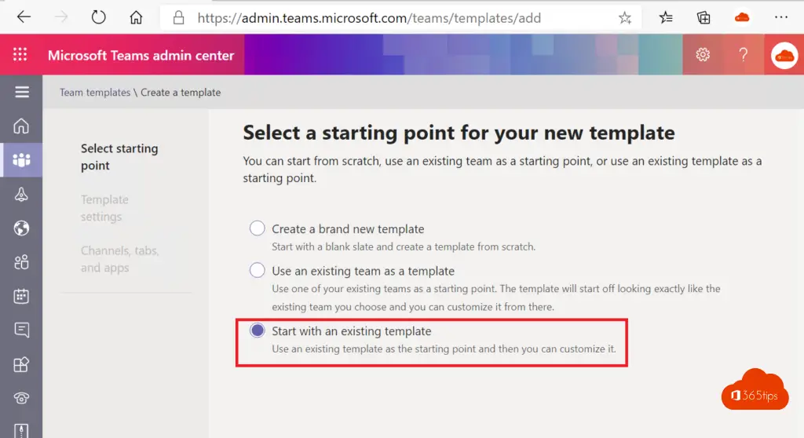The image size is (804, 438).
Task: Click the Team templates breadcrumb link
Action: [95, 93]
